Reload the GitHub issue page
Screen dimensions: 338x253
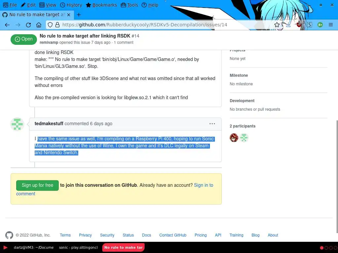click(x=28, y=25)
